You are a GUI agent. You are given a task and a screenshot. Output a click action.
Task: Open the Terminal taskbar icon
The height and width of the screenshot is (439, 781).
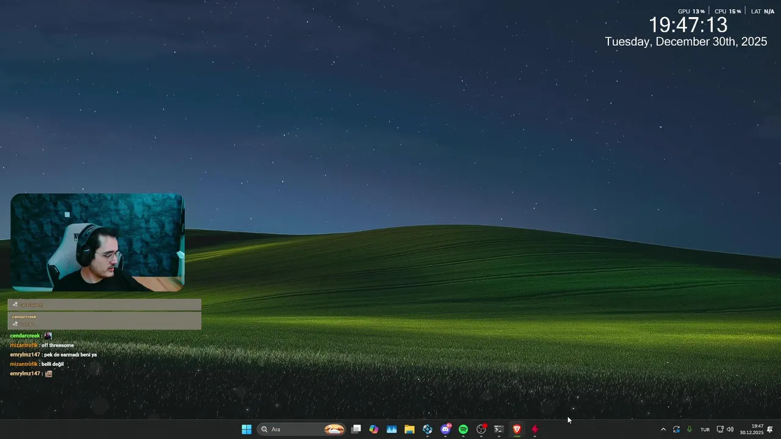pos(498,429)
